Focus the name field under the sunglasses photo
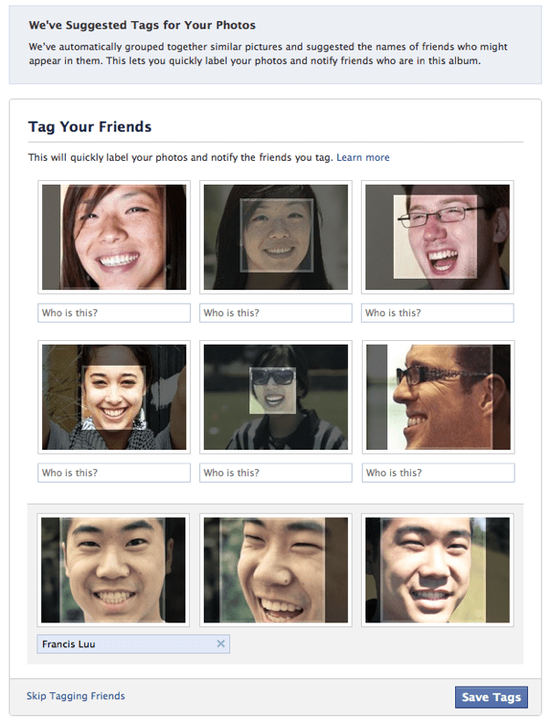This screenshot has width=550, height=724. [276, 473]
